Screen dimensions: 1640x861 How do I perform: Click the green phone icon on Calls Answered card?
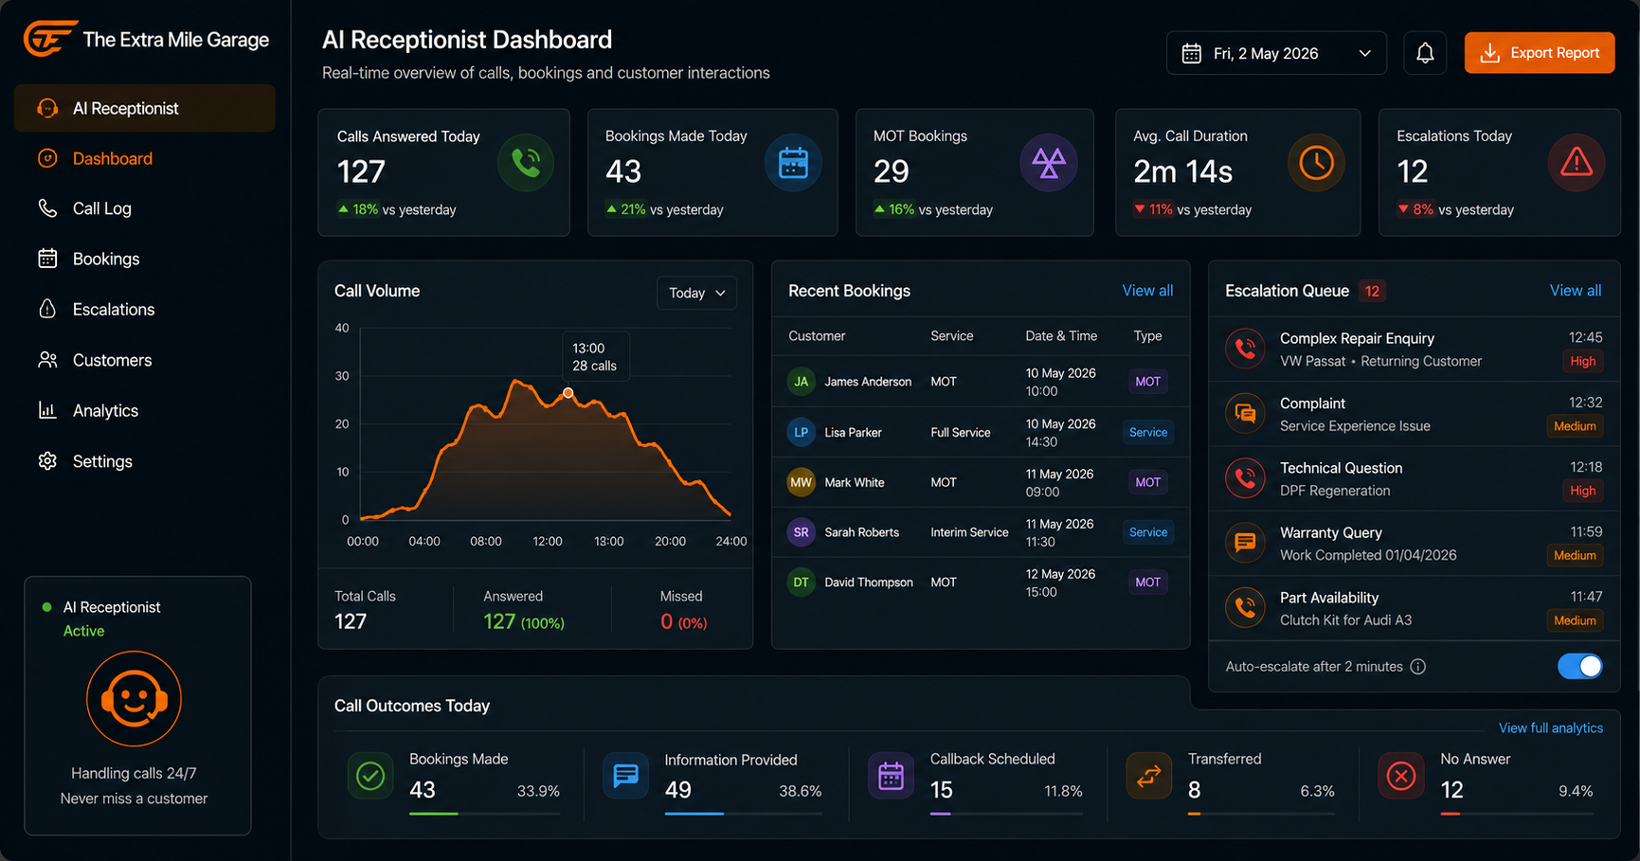click(526, 163)
